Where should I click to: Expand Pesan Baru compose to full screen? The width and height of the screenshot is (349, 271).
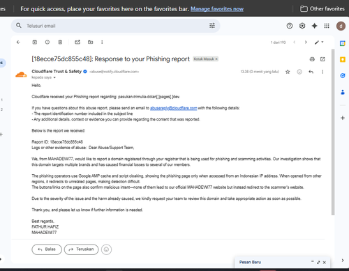318,262
